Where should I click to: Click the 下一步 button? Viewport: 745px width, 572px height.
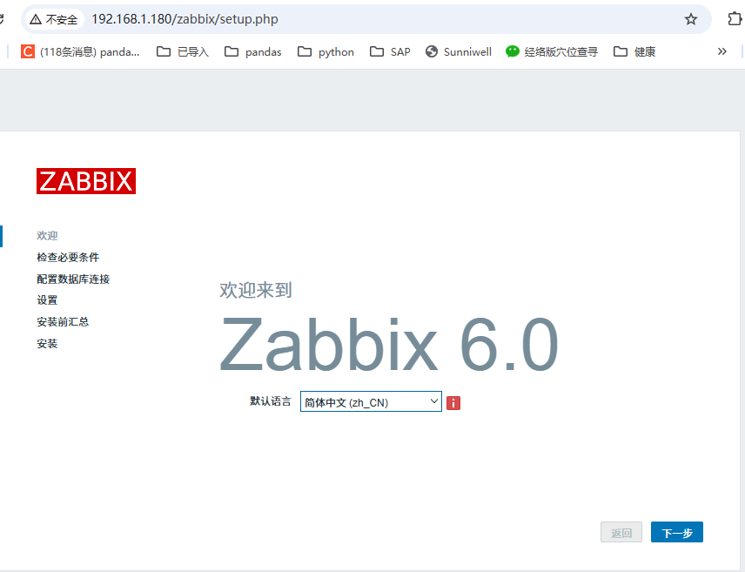tap(676, 533)
